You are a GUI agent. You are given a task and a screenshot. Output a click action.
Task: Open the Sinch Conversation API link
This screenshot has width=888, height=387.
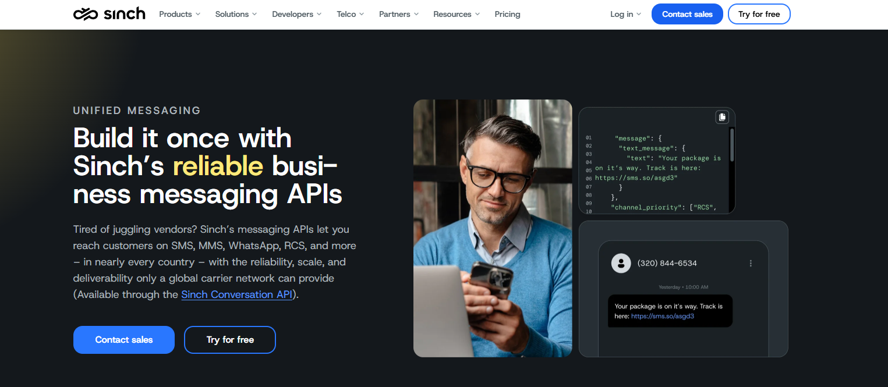tap(237, 294)
